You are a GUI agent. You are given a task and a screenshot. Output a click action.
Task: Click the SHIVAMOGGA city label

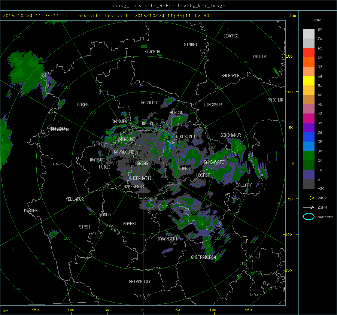(140, 282)
